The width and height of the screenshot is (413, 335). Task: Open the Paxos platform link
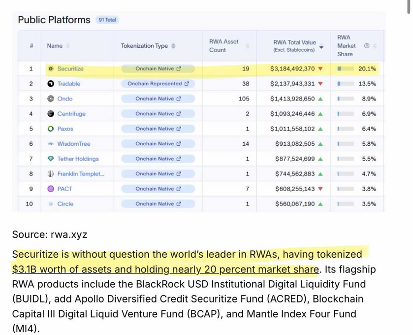[x=65, y=129]
